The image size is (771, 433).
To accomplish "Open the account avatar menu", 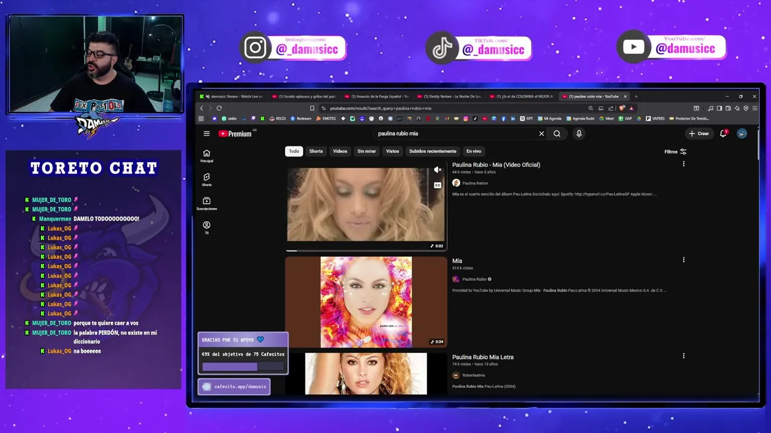I will [x=742, y=134].
